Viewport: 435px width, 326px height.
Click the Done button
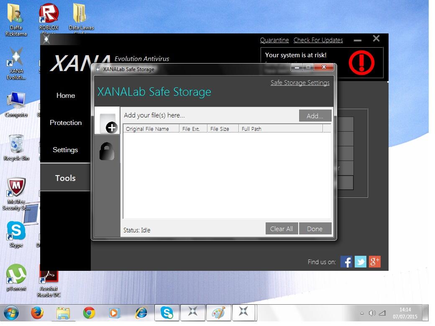[x=315, y=229]
